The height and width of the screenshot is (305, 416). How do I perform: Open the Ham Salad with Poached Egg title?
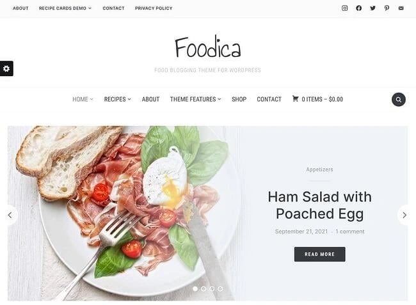(x=320, y=205)
